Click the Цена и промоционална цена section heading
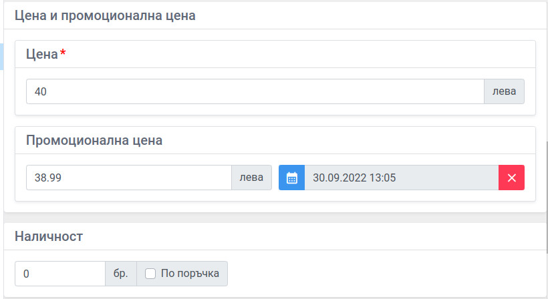 pyautogui.click(x=105, y=16)
